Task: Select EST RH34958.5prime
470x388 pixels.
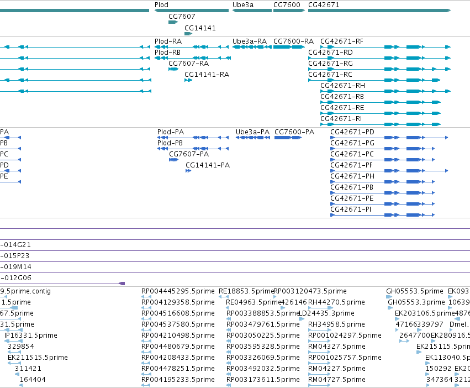Action: (x=319, y=330)
